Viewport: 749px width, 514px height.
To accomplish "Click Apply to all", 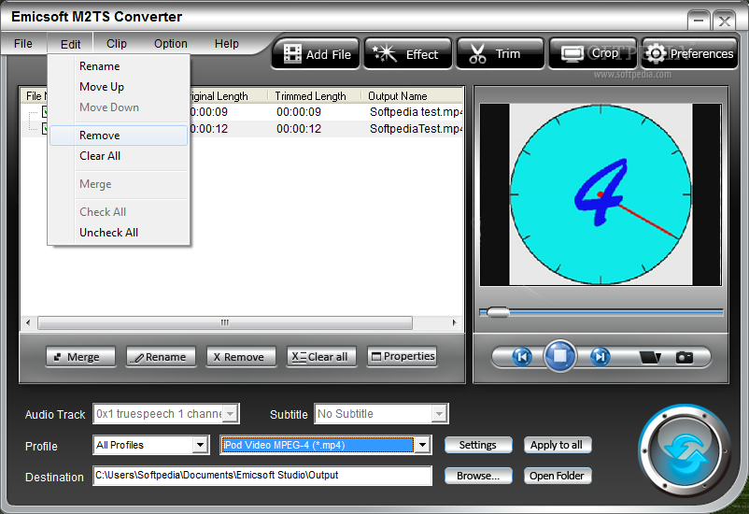I will [557, 445].
